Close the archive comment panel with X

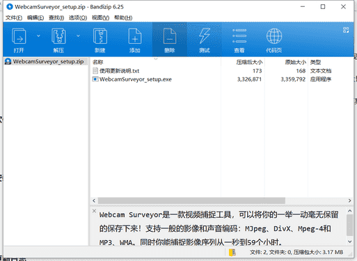pos(94,211)
